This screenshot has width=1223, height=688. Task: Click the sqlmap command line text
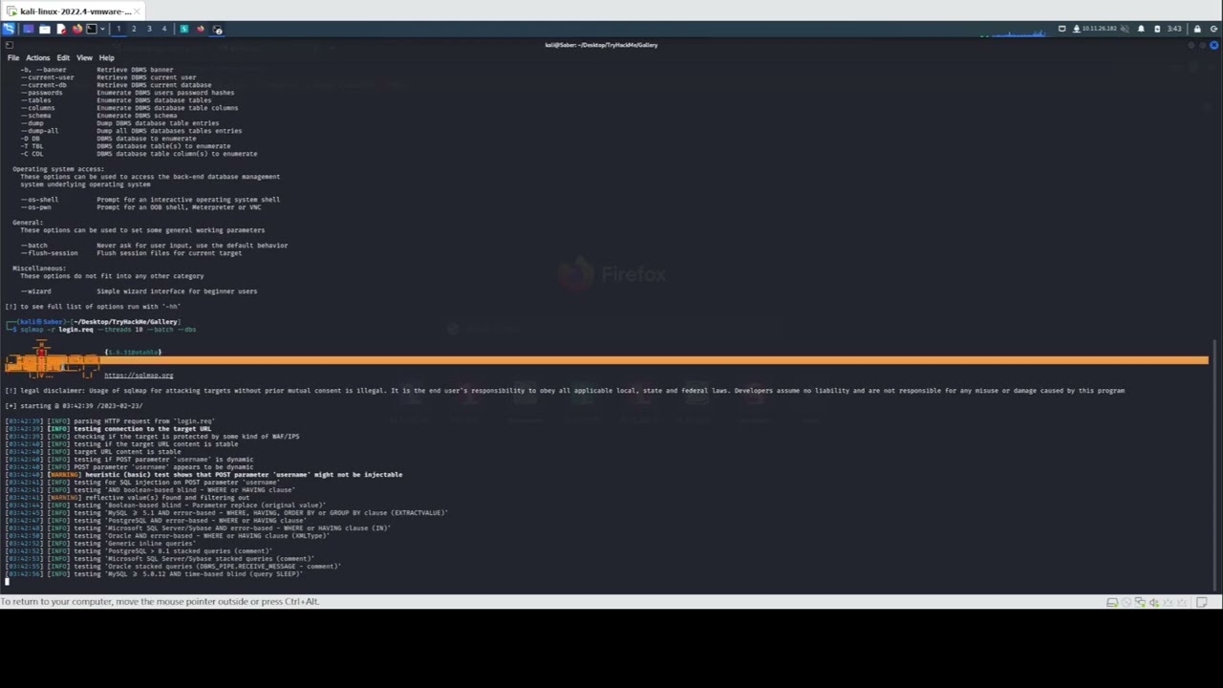click(108, 330)
